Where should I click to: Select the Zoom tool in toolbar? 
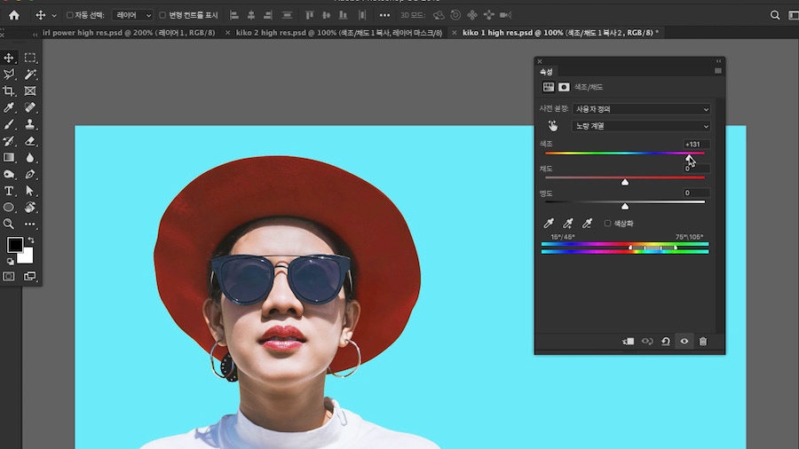coord(10,224)
